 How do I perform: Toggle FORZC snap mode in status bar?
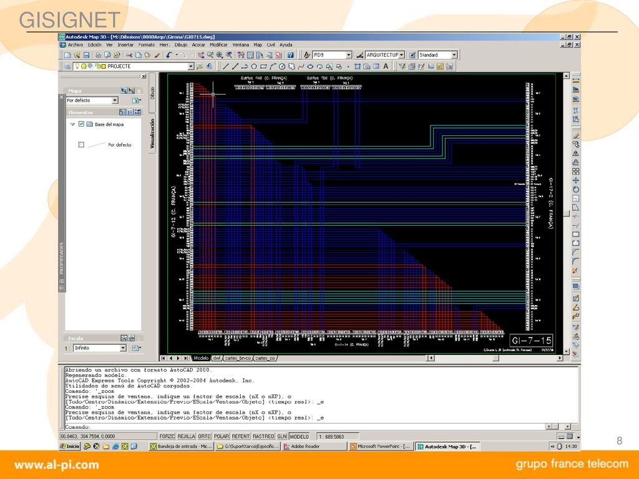click(167, 436)
